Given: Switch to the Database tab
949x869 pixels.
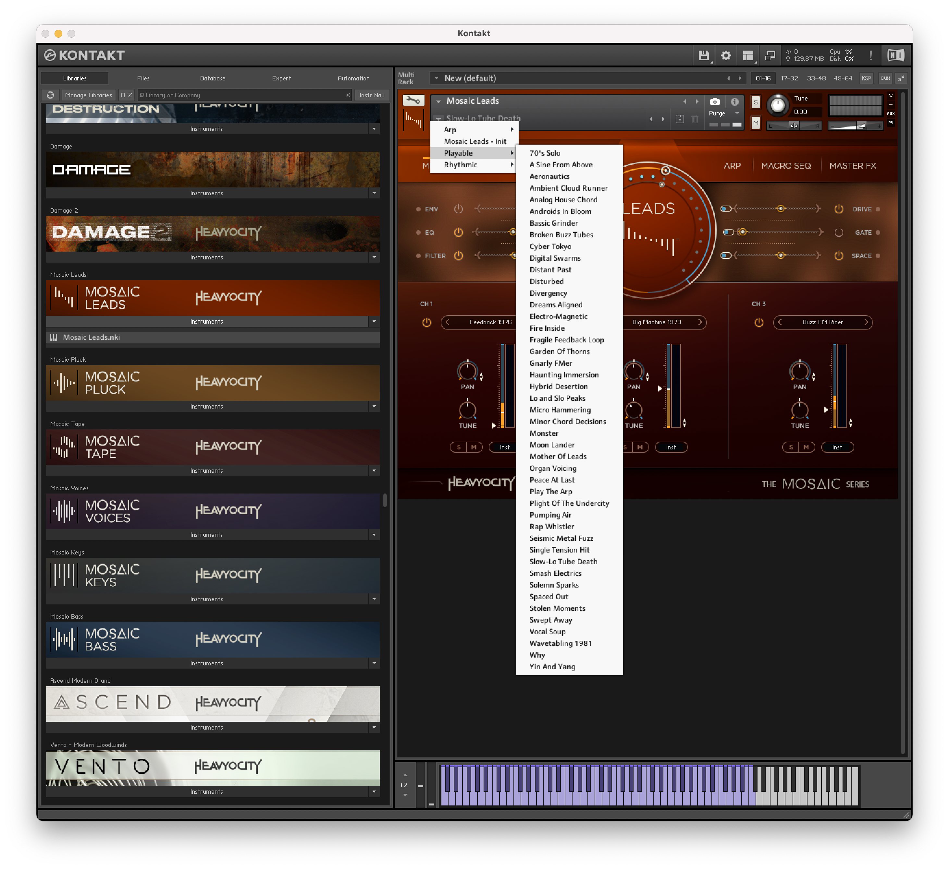Looking at the screenshot, I should coord(213,78).
